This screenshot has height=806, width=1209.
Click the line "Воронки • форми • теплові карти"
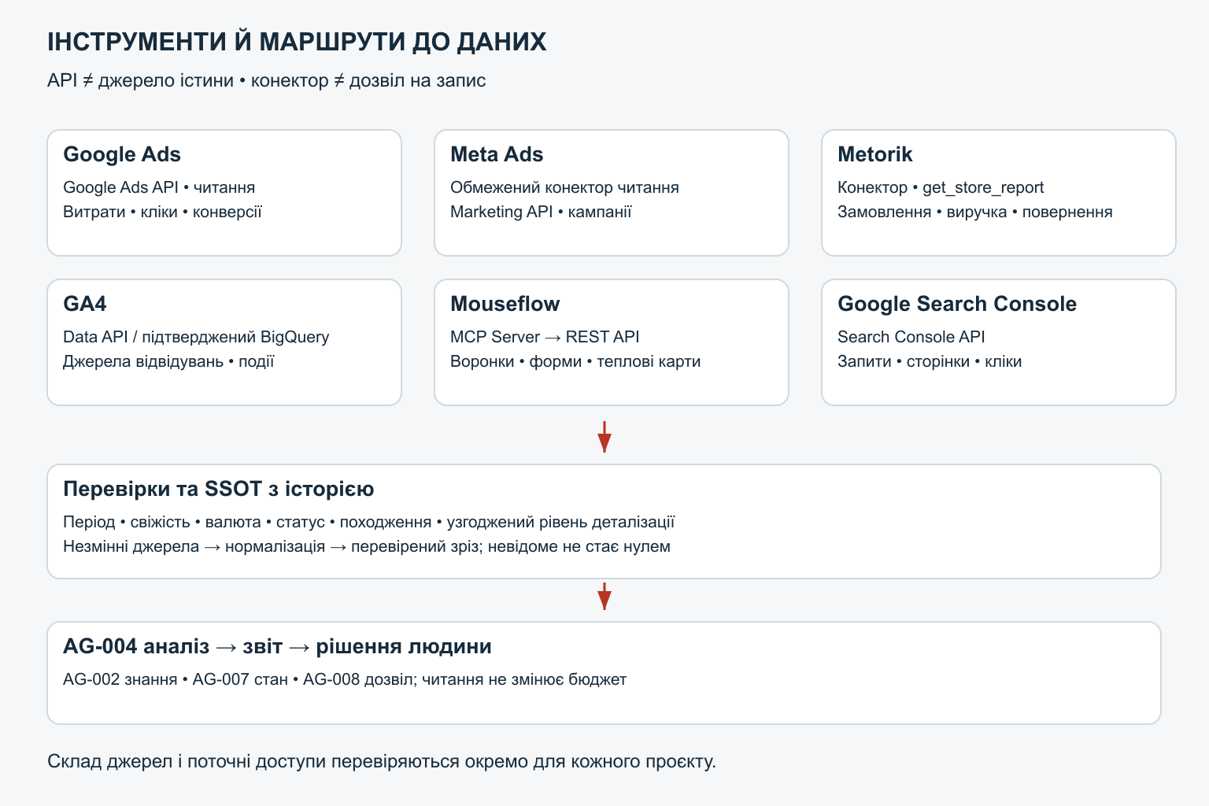575,361
